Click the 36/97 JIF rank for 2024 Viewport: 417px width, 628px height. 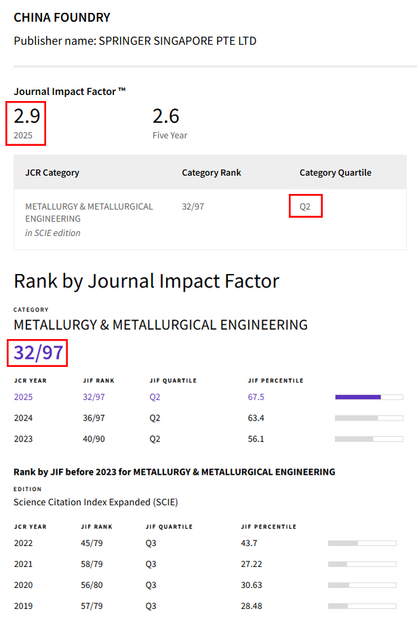pyautogui.click(x=94, y=418)
